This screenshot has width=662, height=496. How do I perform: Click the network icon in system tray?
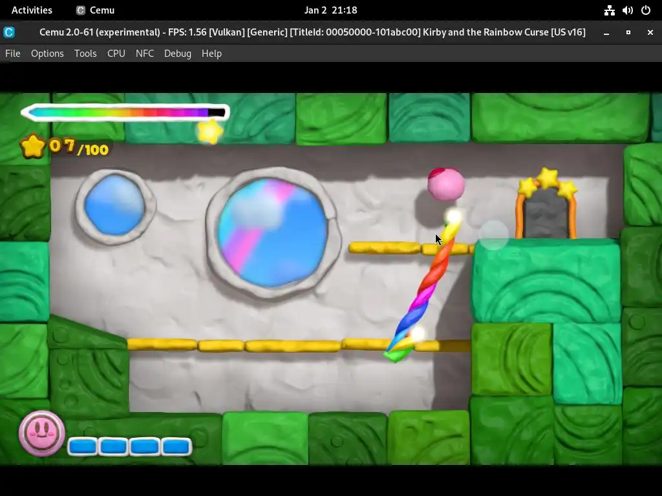609,10
